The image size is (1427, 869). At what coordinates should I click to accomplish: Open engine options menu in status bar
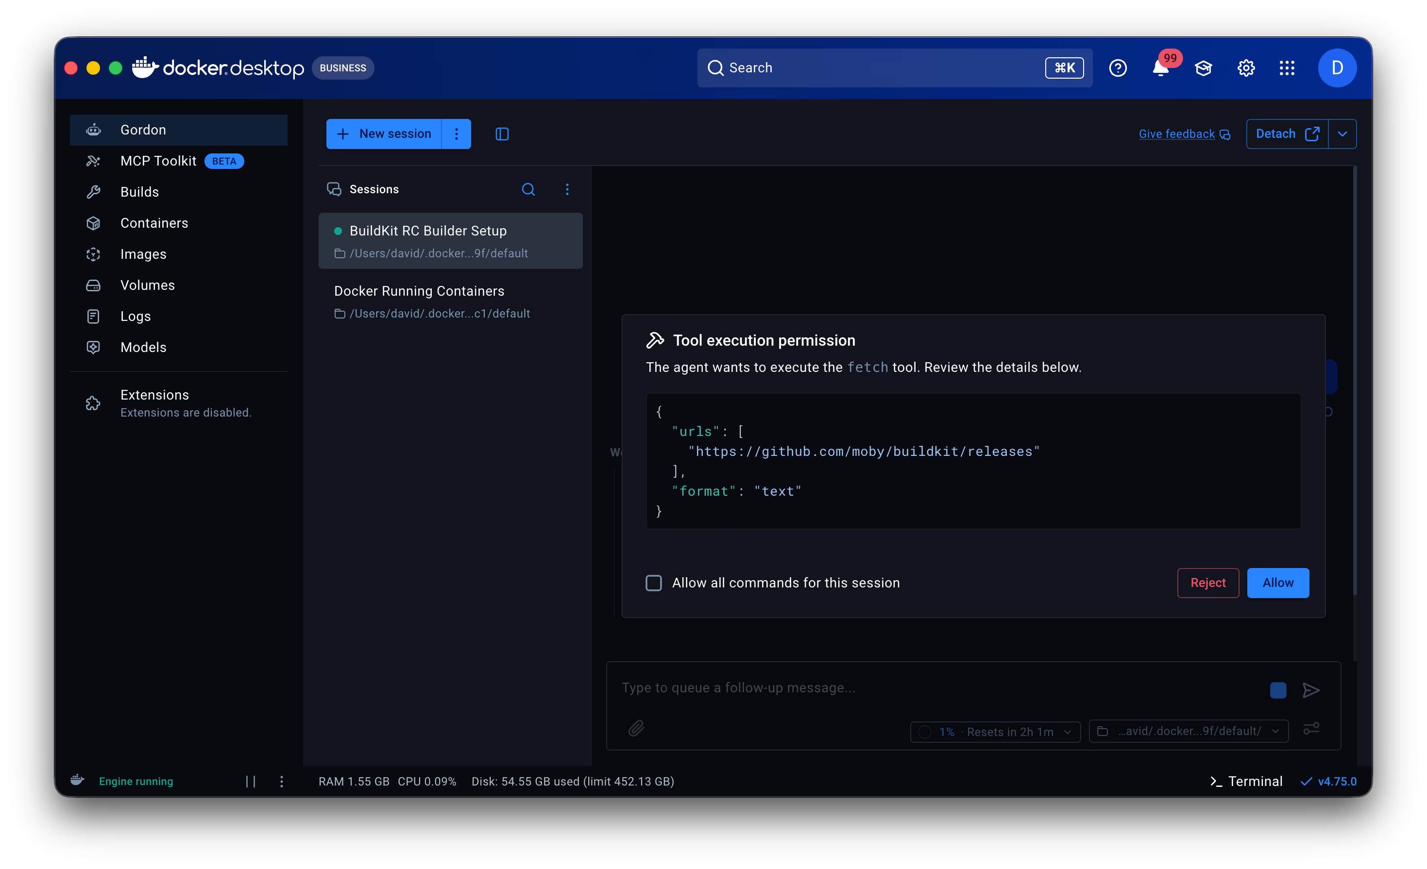(281, 781)
